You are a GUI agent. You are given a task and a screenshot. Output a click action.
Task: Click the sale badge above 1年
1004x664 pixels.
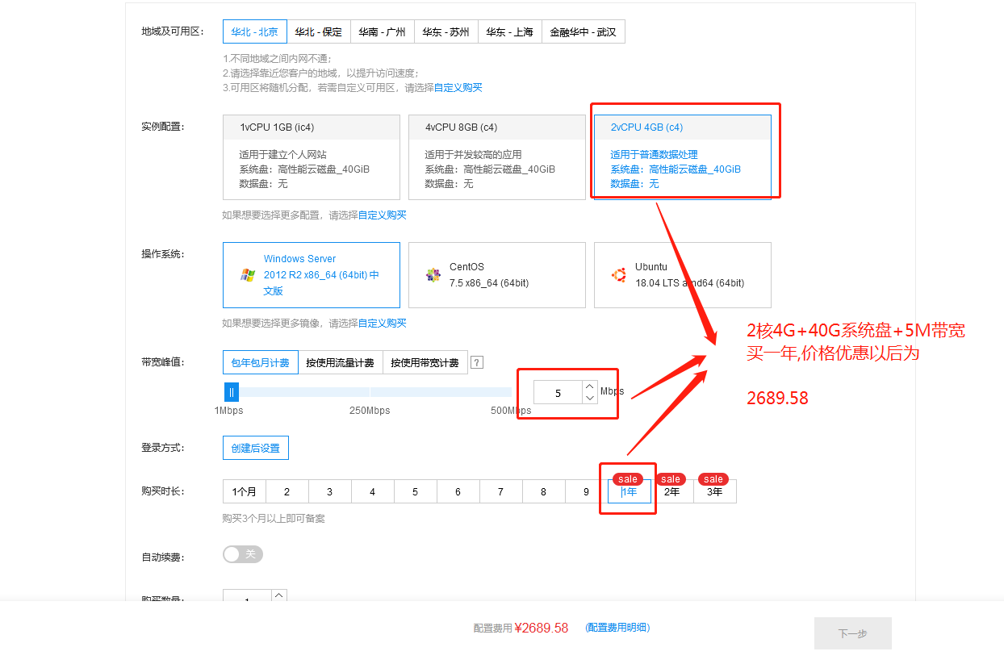pyautogui.click(x=628, y=478)
